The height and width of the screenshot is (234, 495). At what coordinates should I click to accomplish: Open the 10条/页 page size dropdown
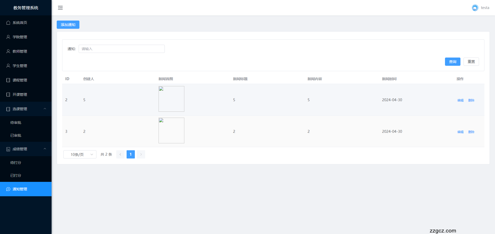pyautogui.click(x=80, y=154)
